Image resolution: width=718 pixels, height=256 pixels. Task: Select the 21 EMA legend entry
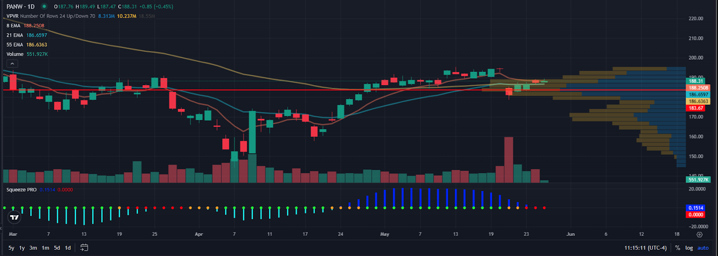point(15,35)
